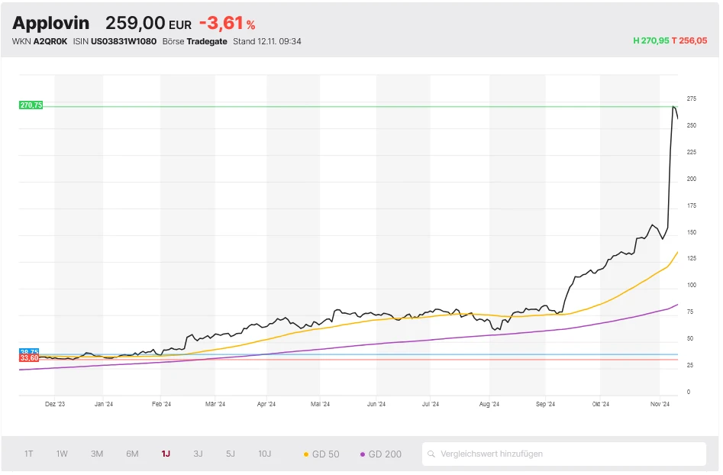
Task: Switch to the 3J chart period
Action: [198, 454]
